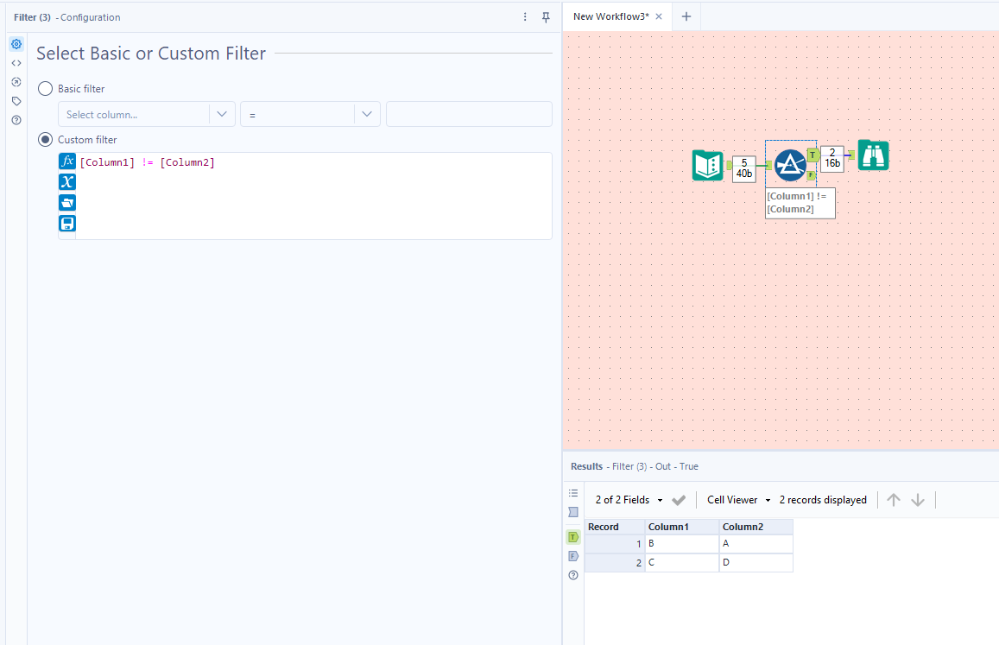This screenshot has width=999, height=645.
Task: Pin the configuration panel
Action: (546, 16)
